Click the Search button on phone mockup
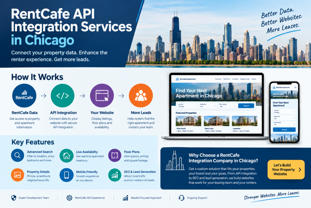This screenshot has width=311, height=208. [284, 130]
